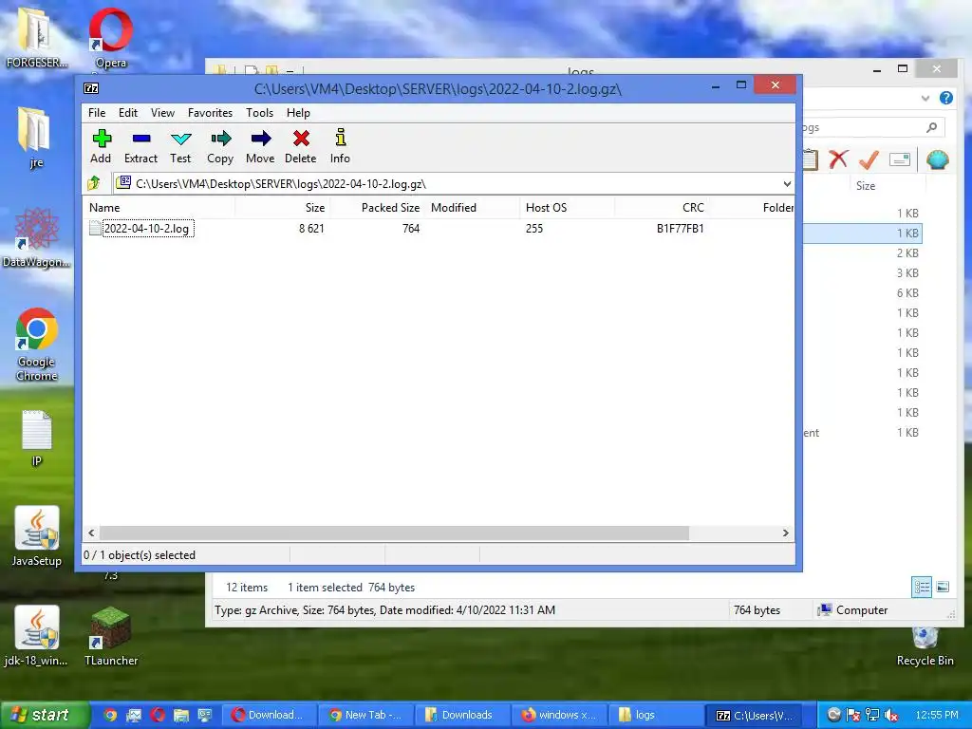Viewport: 972px width, 729px height.
Task: Launch TLauncher from desktop
Action: 111,636
